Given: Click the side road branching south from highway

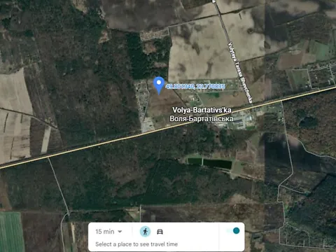Looking at the screenshot, I should (59, 185).
